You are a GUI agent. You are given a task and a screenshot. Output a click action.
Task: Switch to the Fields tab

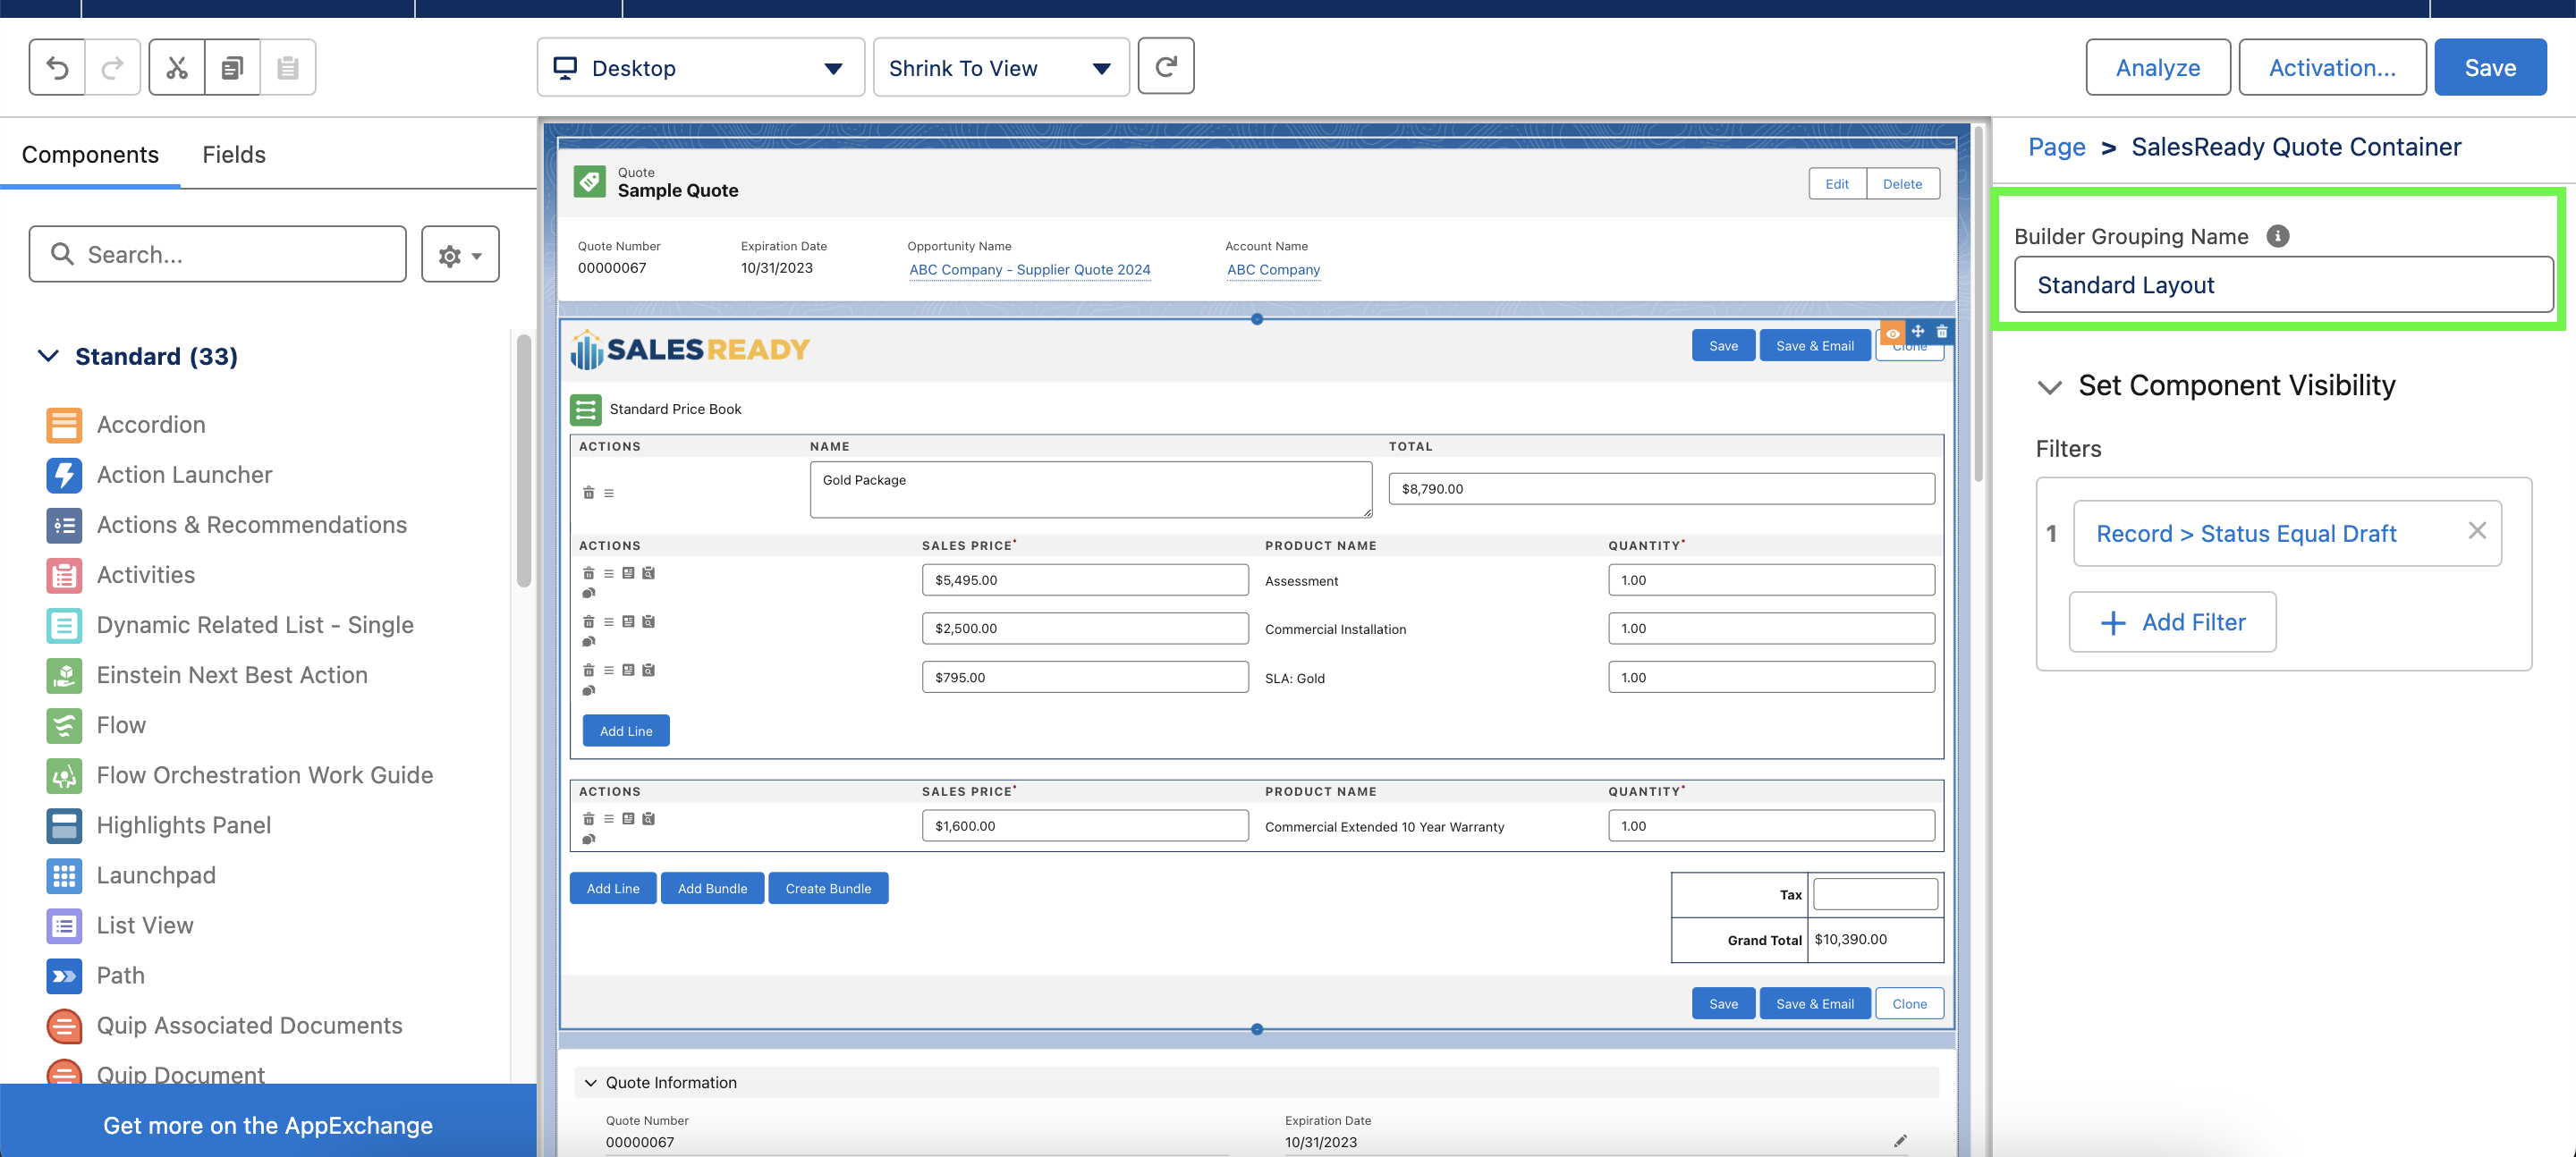coord(233,155)
